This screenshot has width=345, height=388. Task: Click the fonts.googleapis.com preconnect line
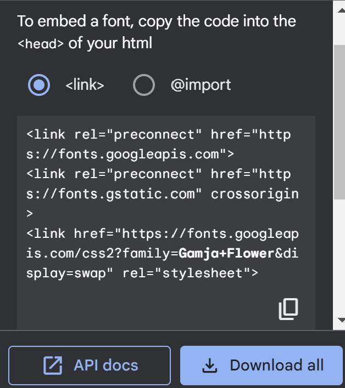click(130, 154)
